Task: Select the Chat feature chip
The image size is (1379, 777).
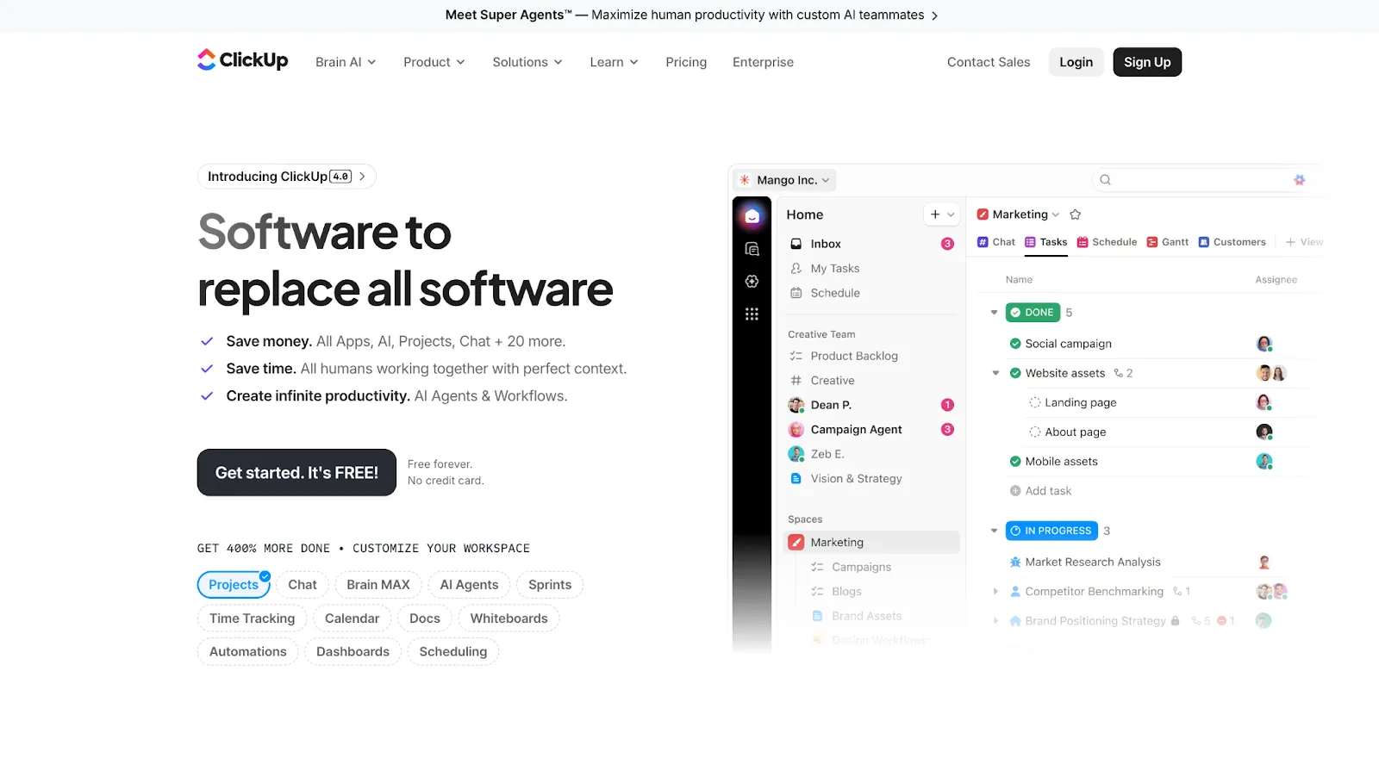Action: pyautogui.click(x=303, y=585)
